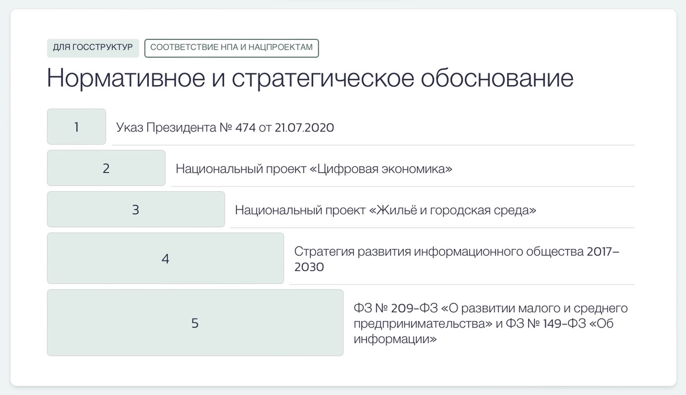The width and height of the screenshot is (686, 395).
Task: Click the text about ФЗ № 209-ФЗ and 149-ФЗ
Action: [490, 323]
